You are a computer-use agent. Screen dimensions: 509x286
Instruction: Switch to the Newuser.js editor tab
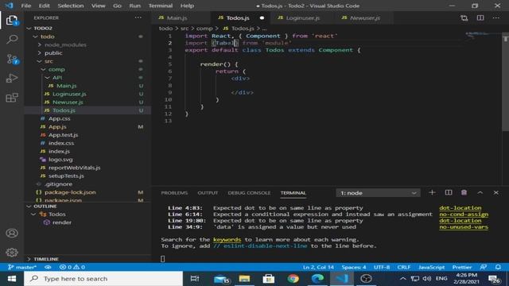pyautogui.click(x=364, y=17)
